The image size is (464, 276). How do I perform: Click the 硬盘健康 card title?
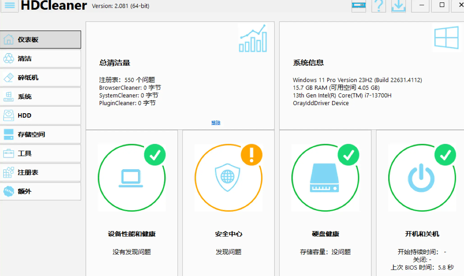click(326, 234)
